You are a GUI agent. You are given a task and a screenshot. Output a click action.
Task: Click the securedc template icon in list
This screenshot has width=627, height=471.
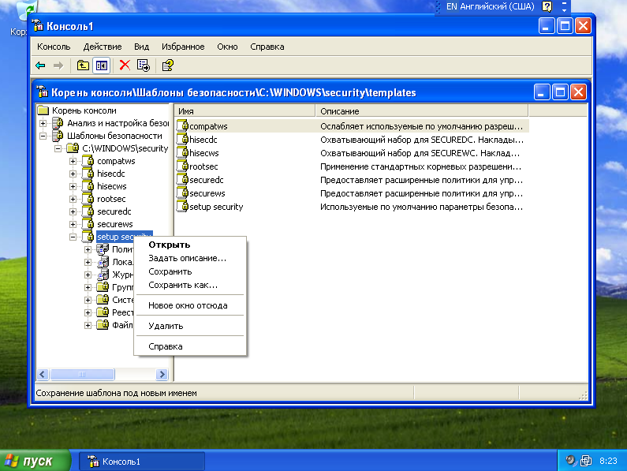point(182,180)
